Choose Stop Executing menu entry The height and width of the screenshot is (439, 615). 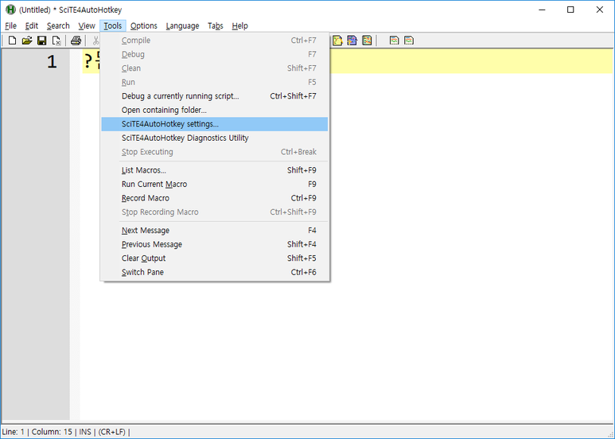click(215, 152)
